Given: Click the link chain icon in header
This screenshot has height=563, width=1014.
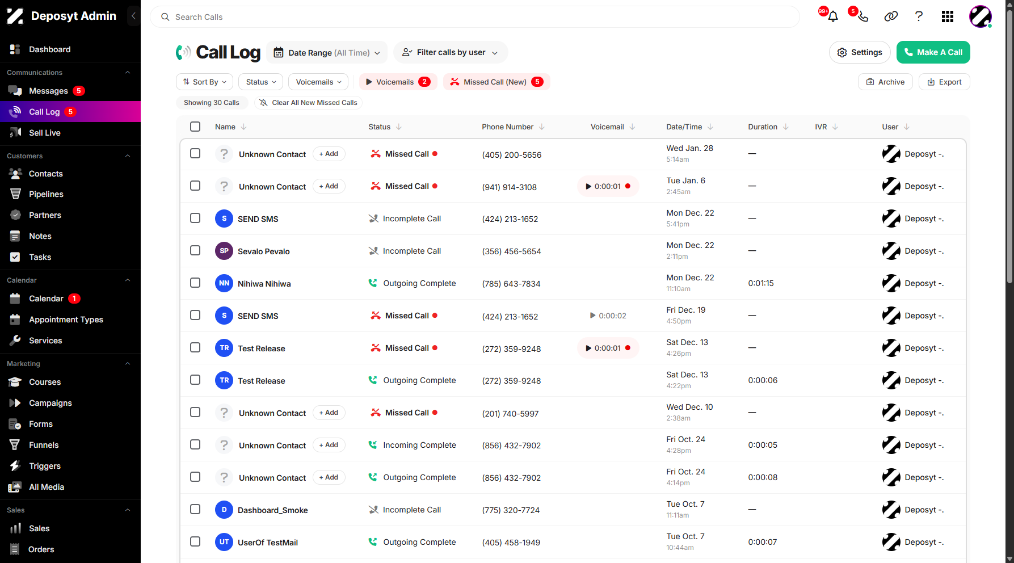Looking at the screenshot, I should [891, 16].
